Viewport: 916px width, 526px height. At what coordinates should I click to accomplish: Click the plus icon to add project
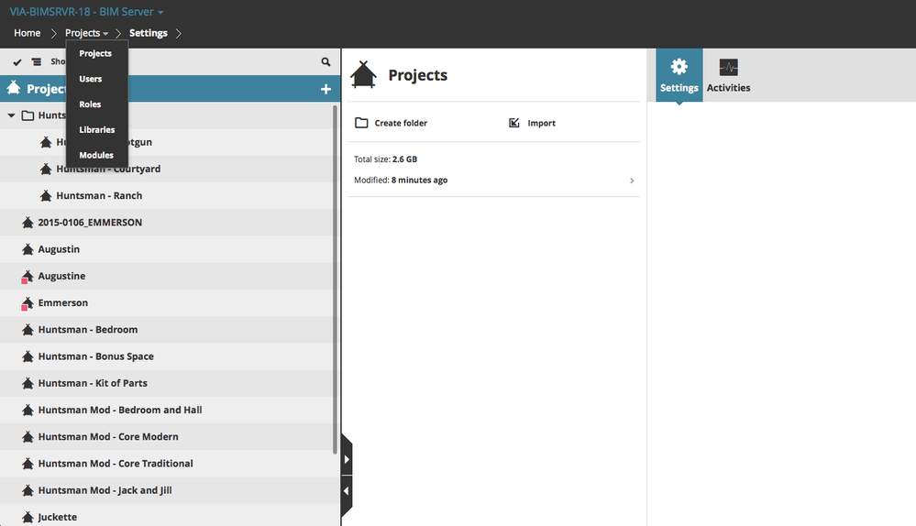click(x=326, y=89)
